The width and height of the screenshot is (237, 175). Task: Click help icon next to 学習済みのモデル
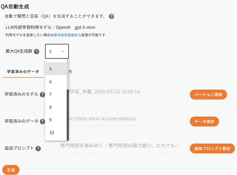point(42,95)
